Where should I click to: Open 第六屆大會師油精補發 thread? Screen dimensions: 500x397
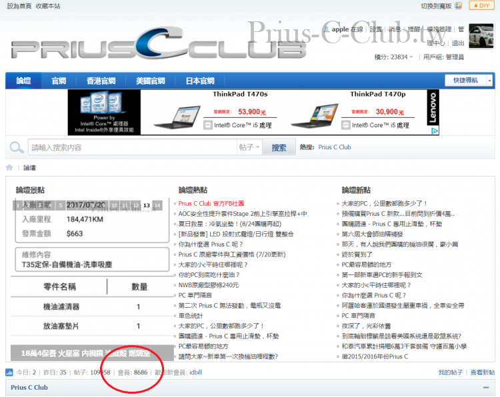372,234
